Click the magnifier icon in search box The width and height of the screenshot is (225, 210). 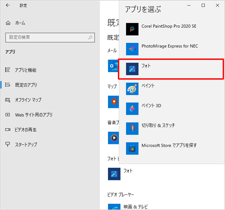tap(90, 37)
